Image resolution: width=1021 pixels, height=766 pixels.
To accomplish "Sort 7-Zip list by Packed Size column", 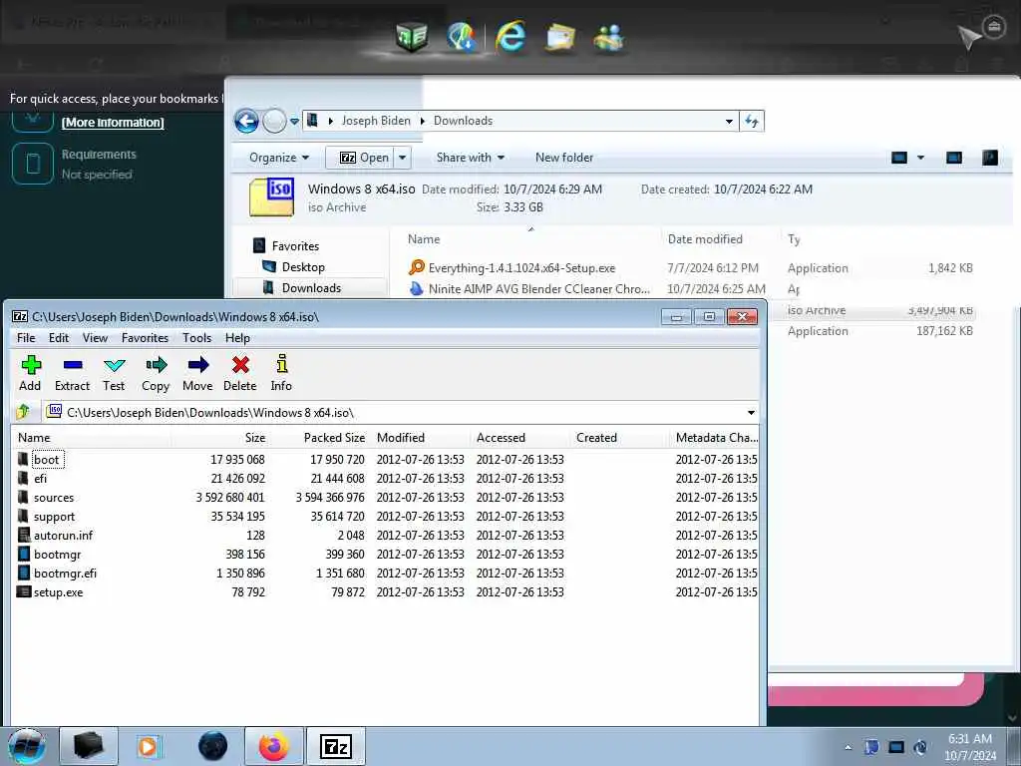I will tap(320, 438).
